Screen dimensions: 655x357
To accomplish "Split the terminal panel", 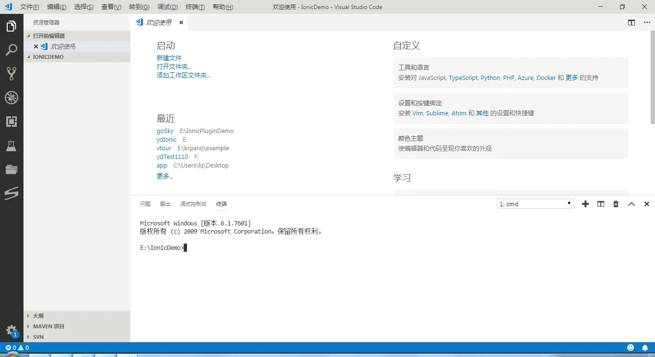I will click(x=601, y=204).
